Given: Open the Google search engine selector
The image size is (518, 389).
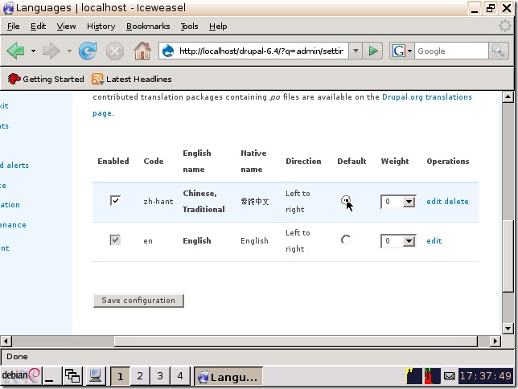Looking at the screenshot, I should coord(401,51).
